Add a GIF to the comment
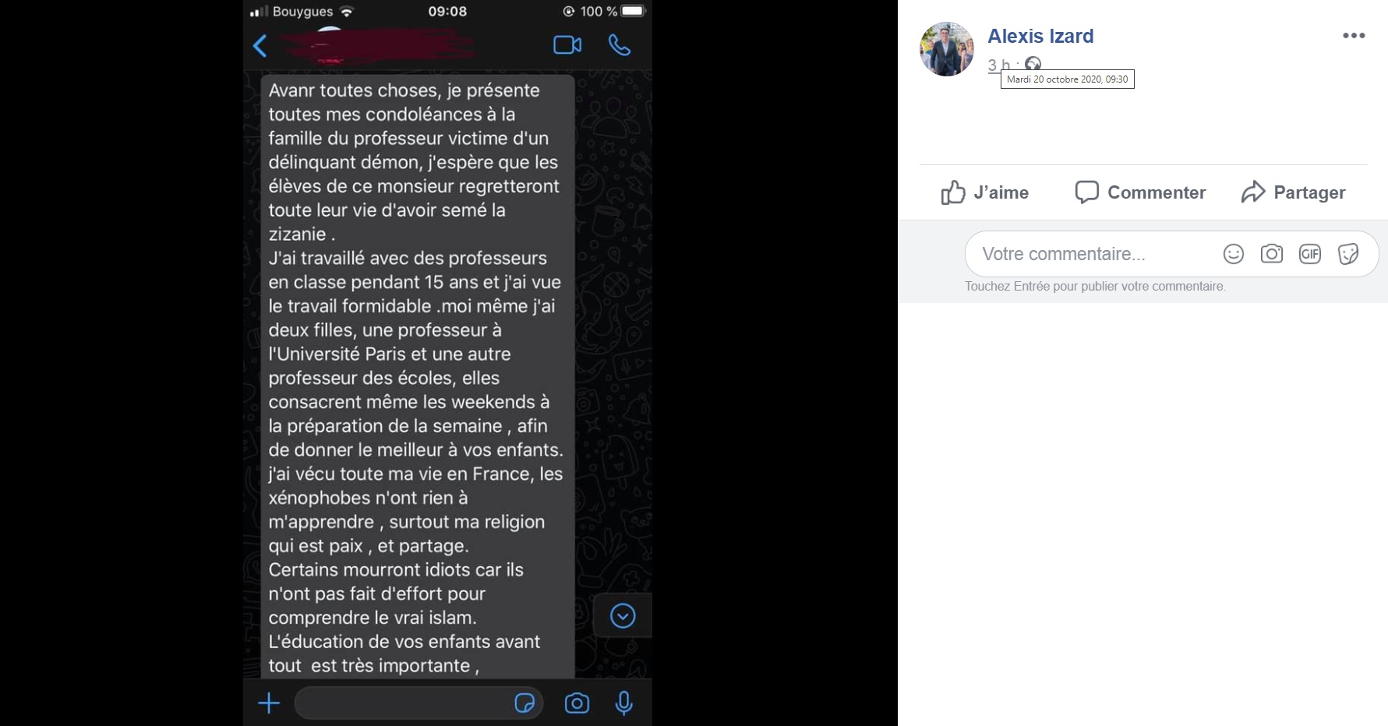Viewport: 1388px width, 726px height. click(x=1310, y=254)
